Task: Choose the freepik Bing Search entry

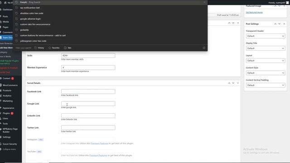Action: [110, 2]
